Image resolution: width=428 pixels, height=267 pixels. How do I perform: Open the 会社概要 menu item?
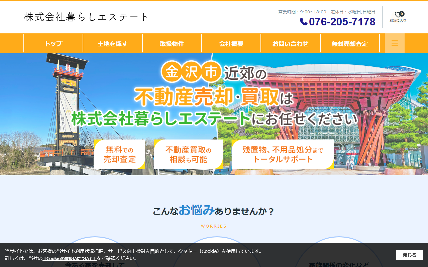231,43
